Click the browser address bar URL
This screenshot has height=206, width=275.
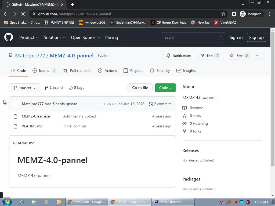75,14
